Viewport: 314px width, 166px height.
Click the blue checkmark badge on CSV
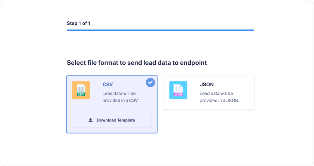(x=150, y=83)
